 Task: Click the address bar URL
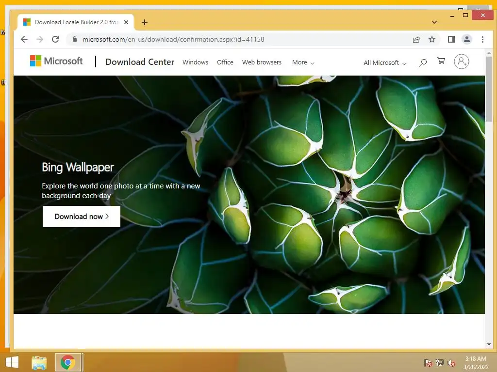[173, 39]
